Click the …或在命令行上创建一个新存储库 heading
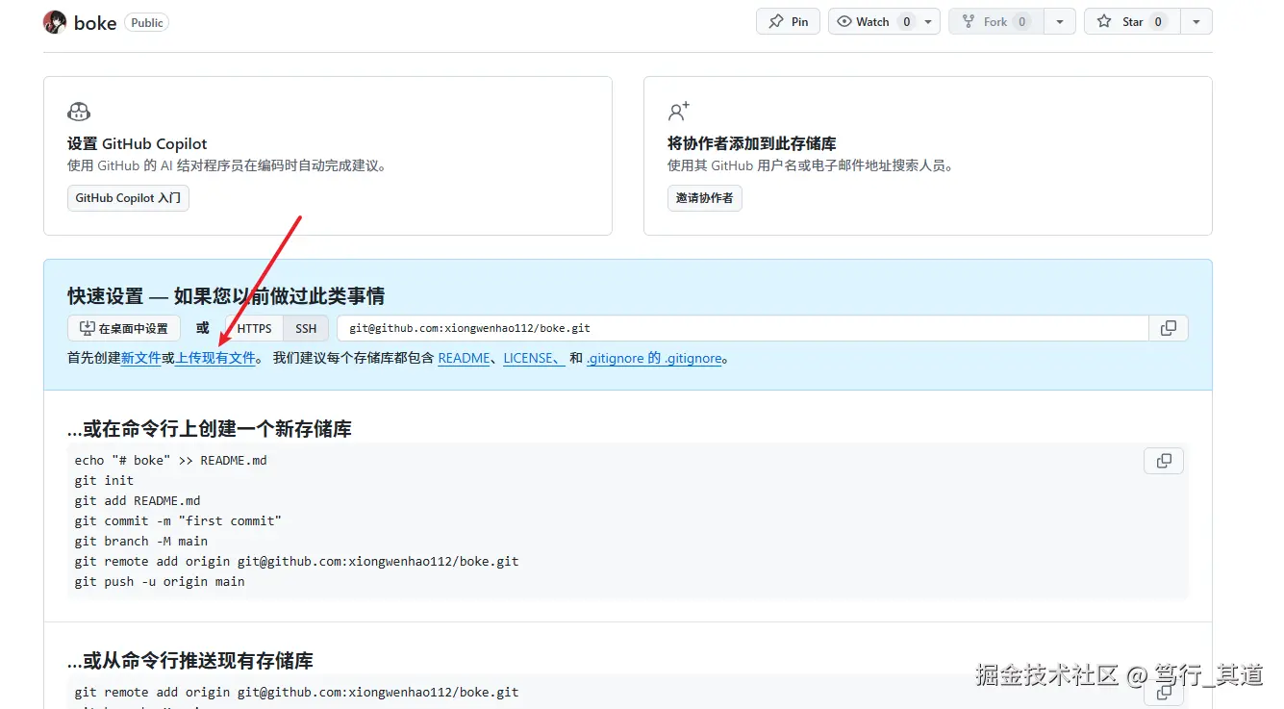Screen dimensions: 1284x709 (x=210, y=428)
